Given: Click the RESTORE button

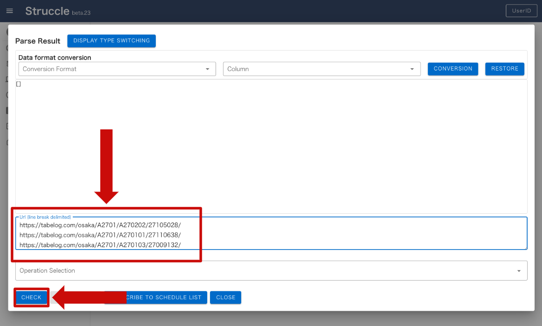Looking at the screenshot, I should click(x=504, y=69).
